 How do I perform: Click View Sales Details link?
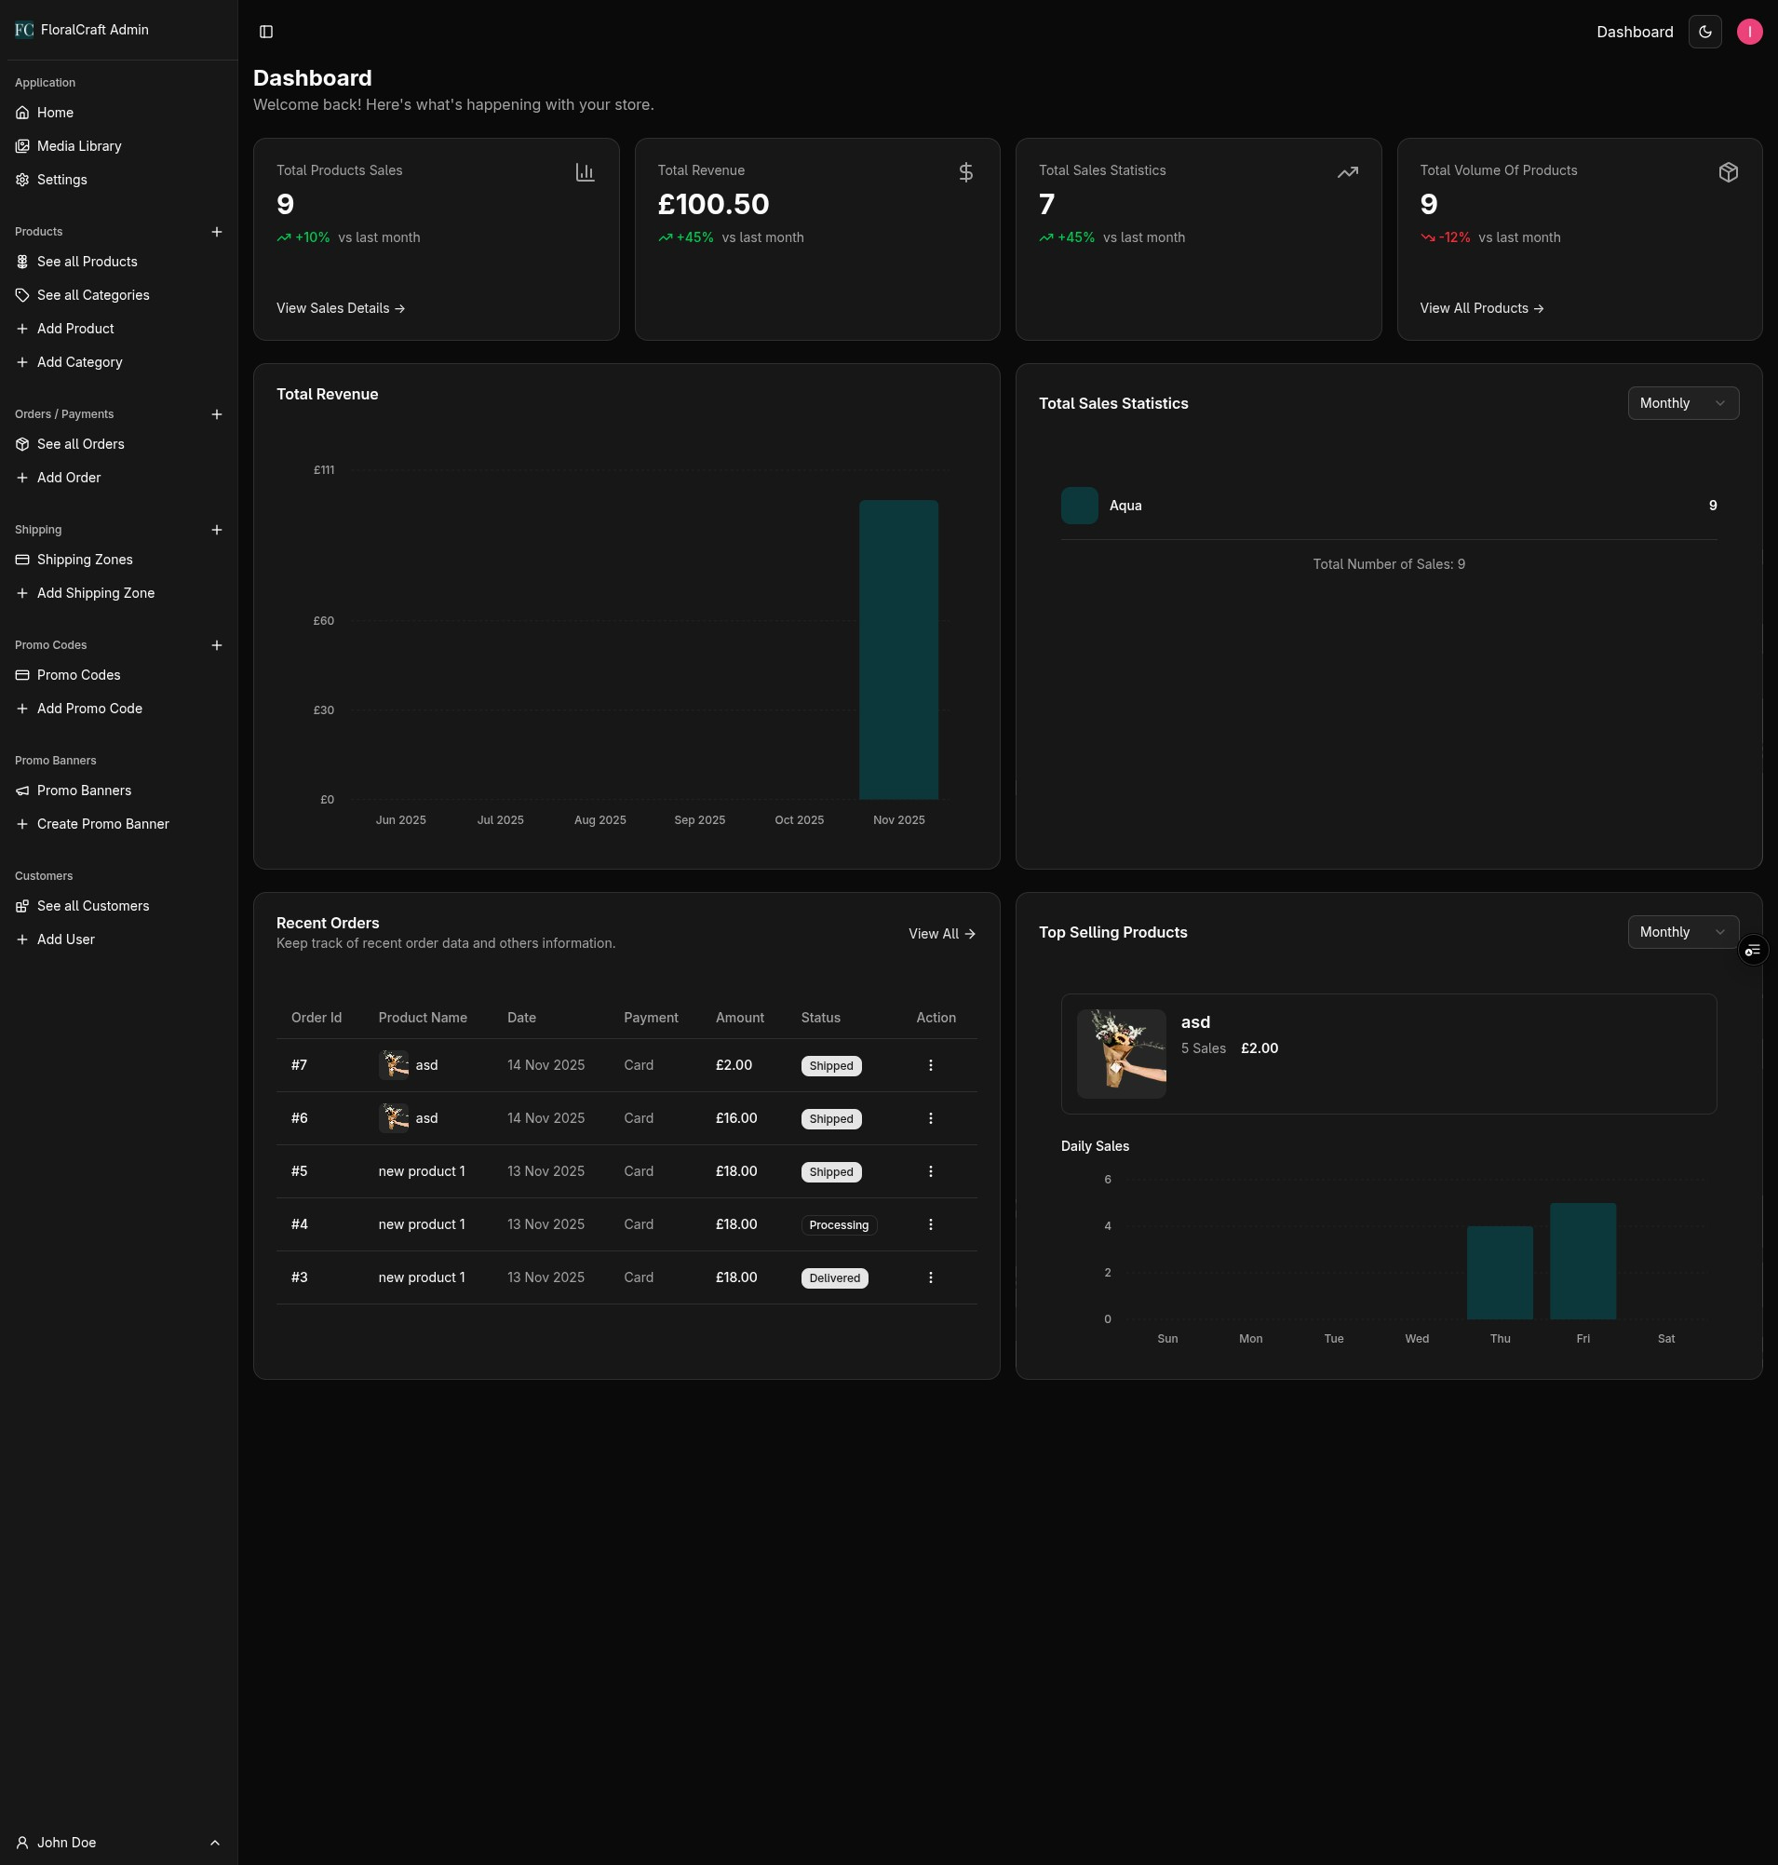click(x=341, y=309)
